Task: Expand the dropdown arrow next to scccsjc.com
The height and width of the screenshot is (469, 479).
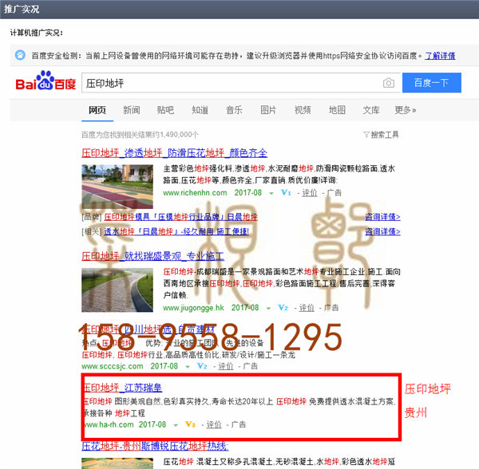Action: point(188,366)
